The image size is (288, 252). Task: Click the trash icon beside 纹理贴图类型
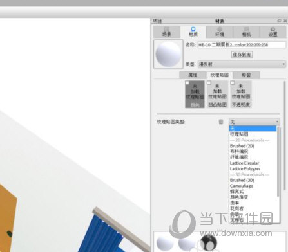(221, 122)
